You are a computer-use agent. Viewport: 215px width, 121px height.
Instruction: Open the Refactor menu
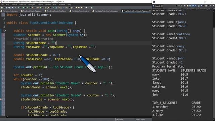point(23,4)
